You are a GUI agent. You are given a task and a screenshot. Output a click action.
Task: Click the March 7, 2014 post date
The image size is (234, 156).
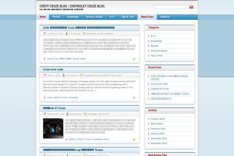coord(54,75)
